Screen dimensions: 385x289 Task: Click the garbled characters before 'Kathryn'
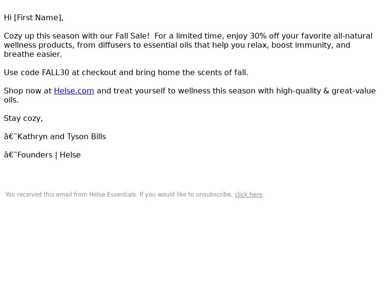[x=11, y=137]
